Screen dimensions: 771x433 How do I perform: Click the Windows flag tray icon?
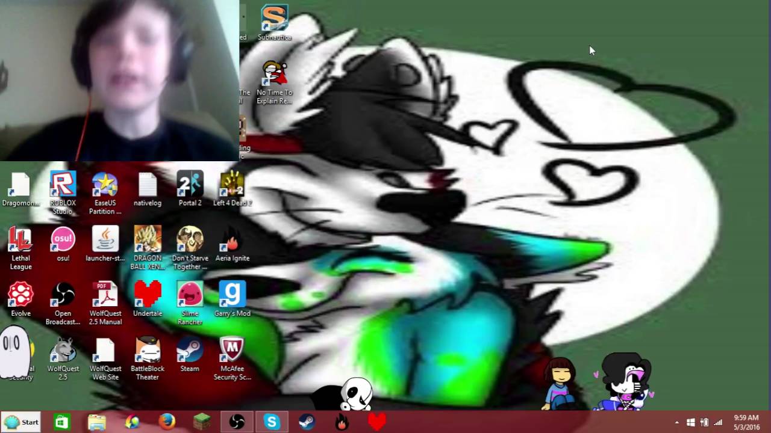coord(691,423)
